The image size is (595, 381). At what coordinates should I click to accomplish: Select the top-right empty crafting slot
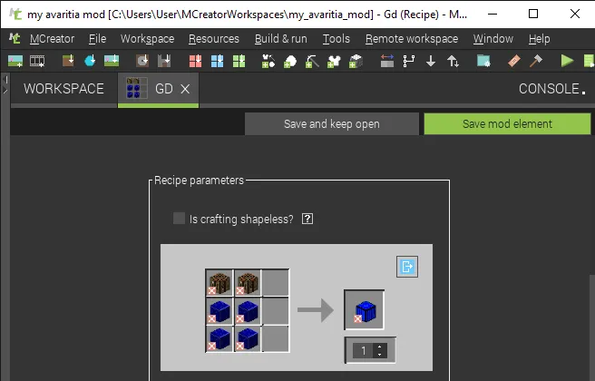pos(275,282)
